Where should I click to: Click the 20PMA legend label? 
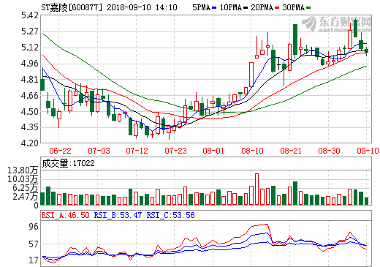[262, 7]
